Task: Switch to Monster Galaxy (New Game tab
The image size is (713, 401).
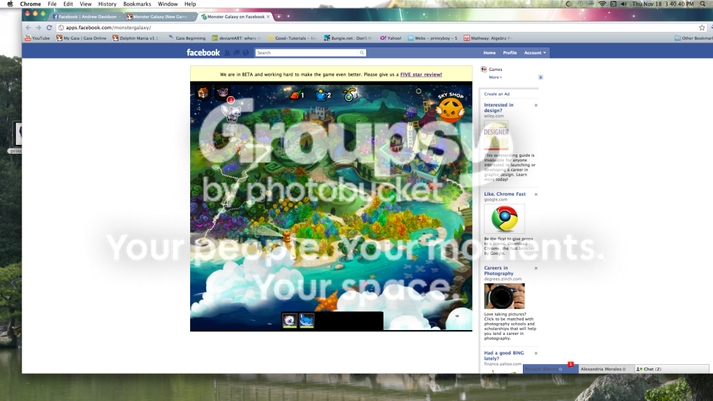Action: (x=159, y=17)
